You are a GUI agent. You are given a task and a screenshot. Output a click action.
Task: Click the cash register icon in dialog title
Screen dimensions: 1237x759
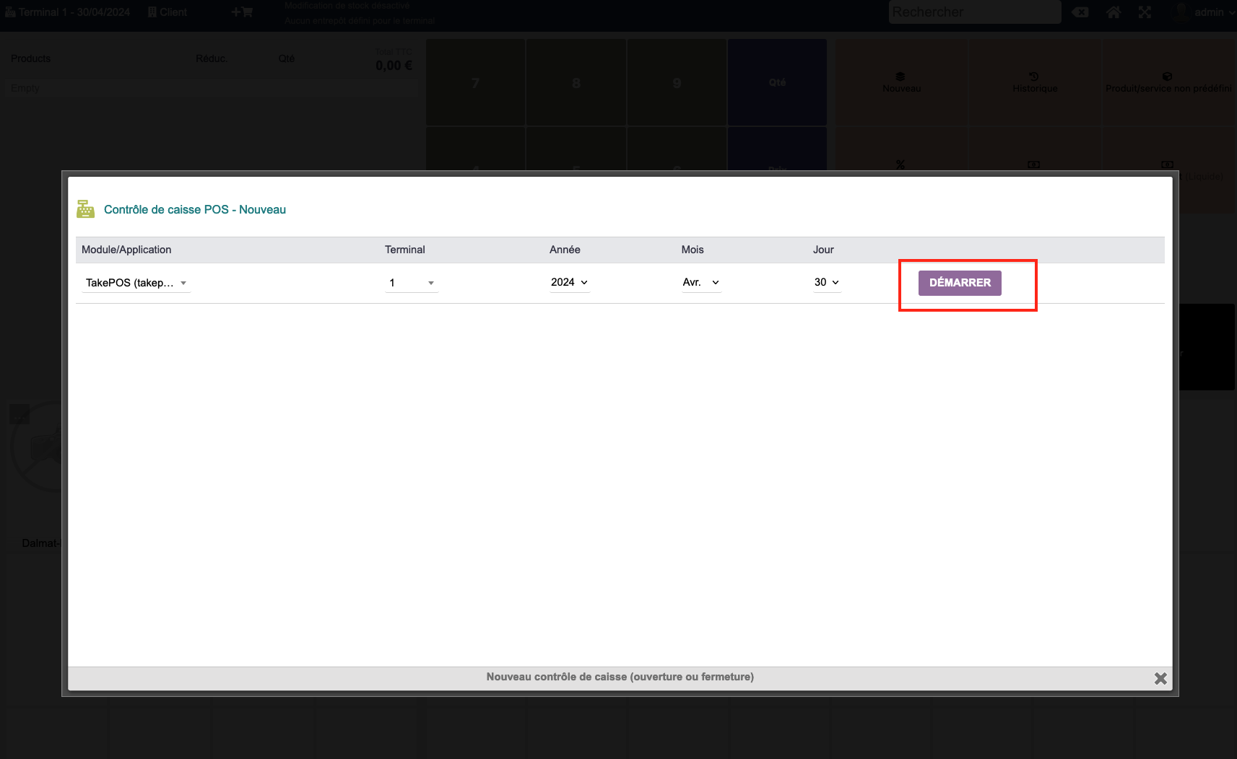pos(85,209)
